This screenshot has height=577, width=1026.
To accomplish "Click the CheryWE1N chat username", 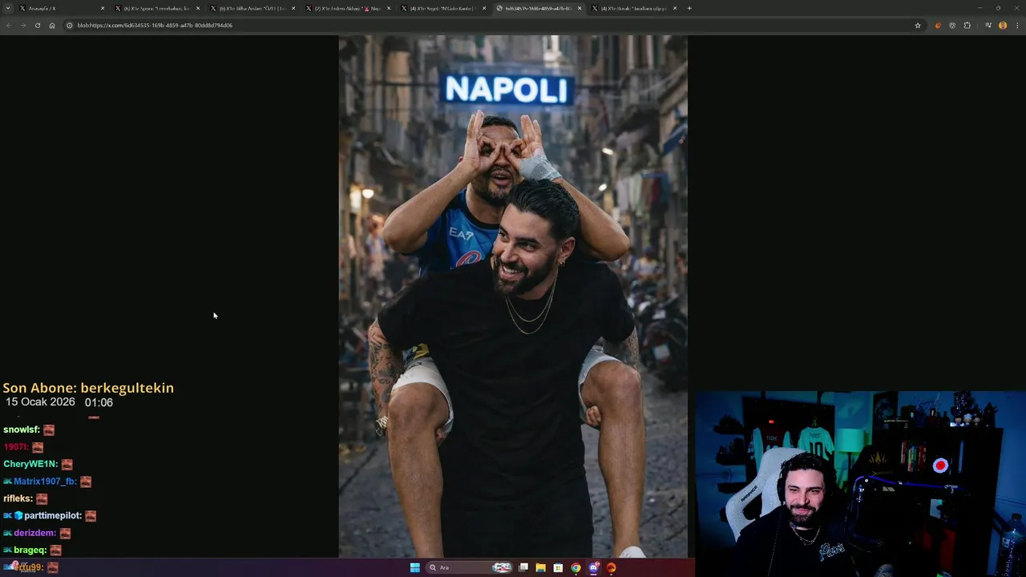I will (30, 464).
